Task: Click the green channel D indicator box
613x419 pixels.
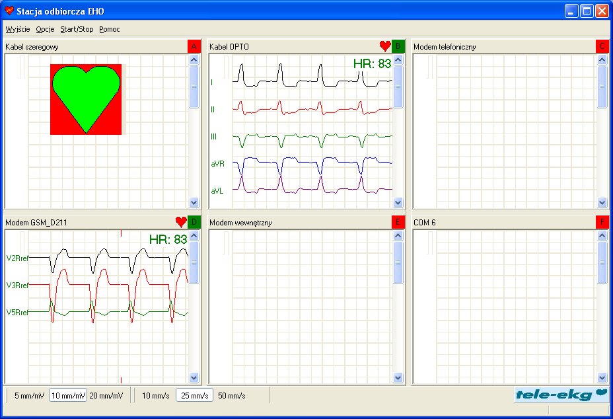Action: 194,222
